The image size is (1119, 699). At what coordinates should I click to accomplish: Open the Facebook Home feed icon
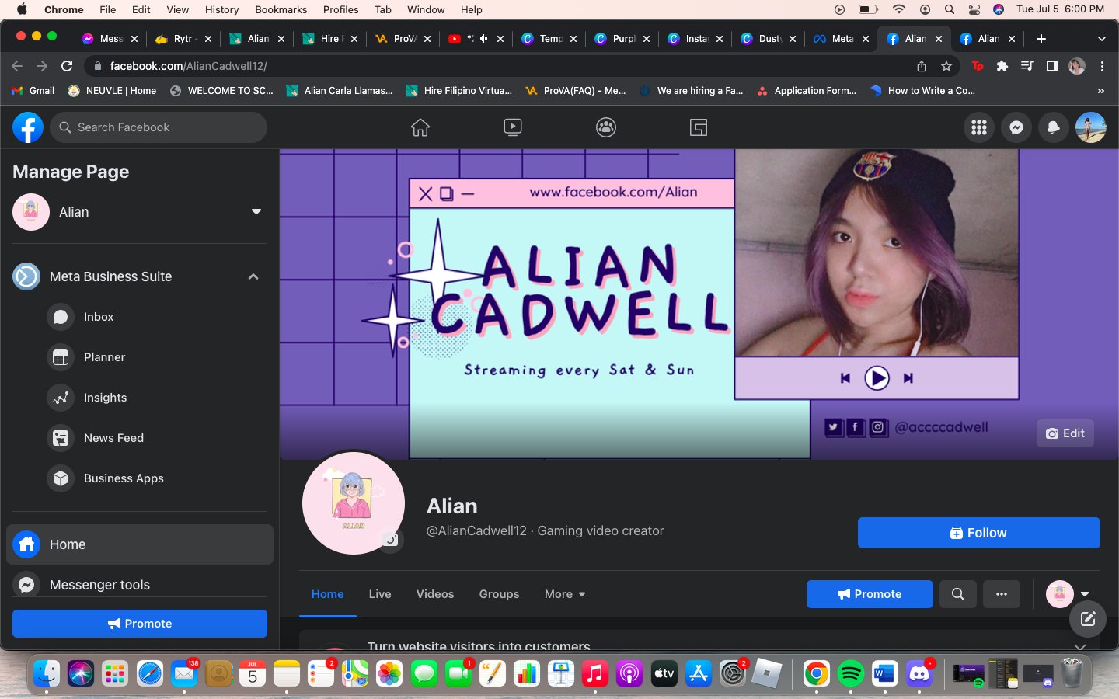[x=420, y=127]
